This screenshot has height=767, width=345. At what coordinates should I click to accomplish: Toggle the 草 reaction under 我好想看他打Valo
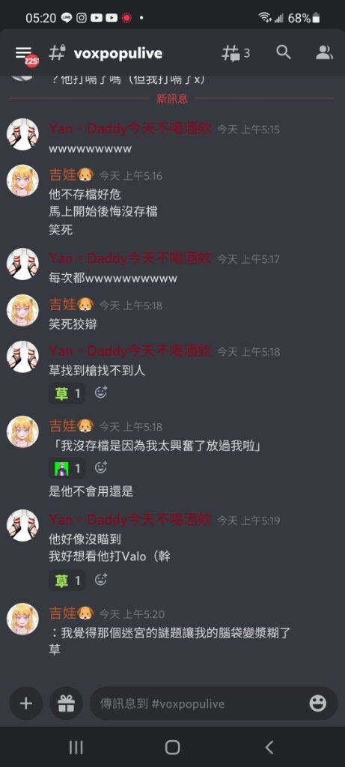click(67, 580)
